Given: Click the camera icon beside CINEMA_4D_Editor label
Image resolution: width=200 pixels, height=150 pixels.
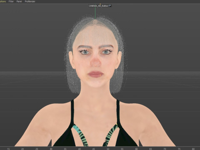Looking at the screenshot, I should coord(110,6).
